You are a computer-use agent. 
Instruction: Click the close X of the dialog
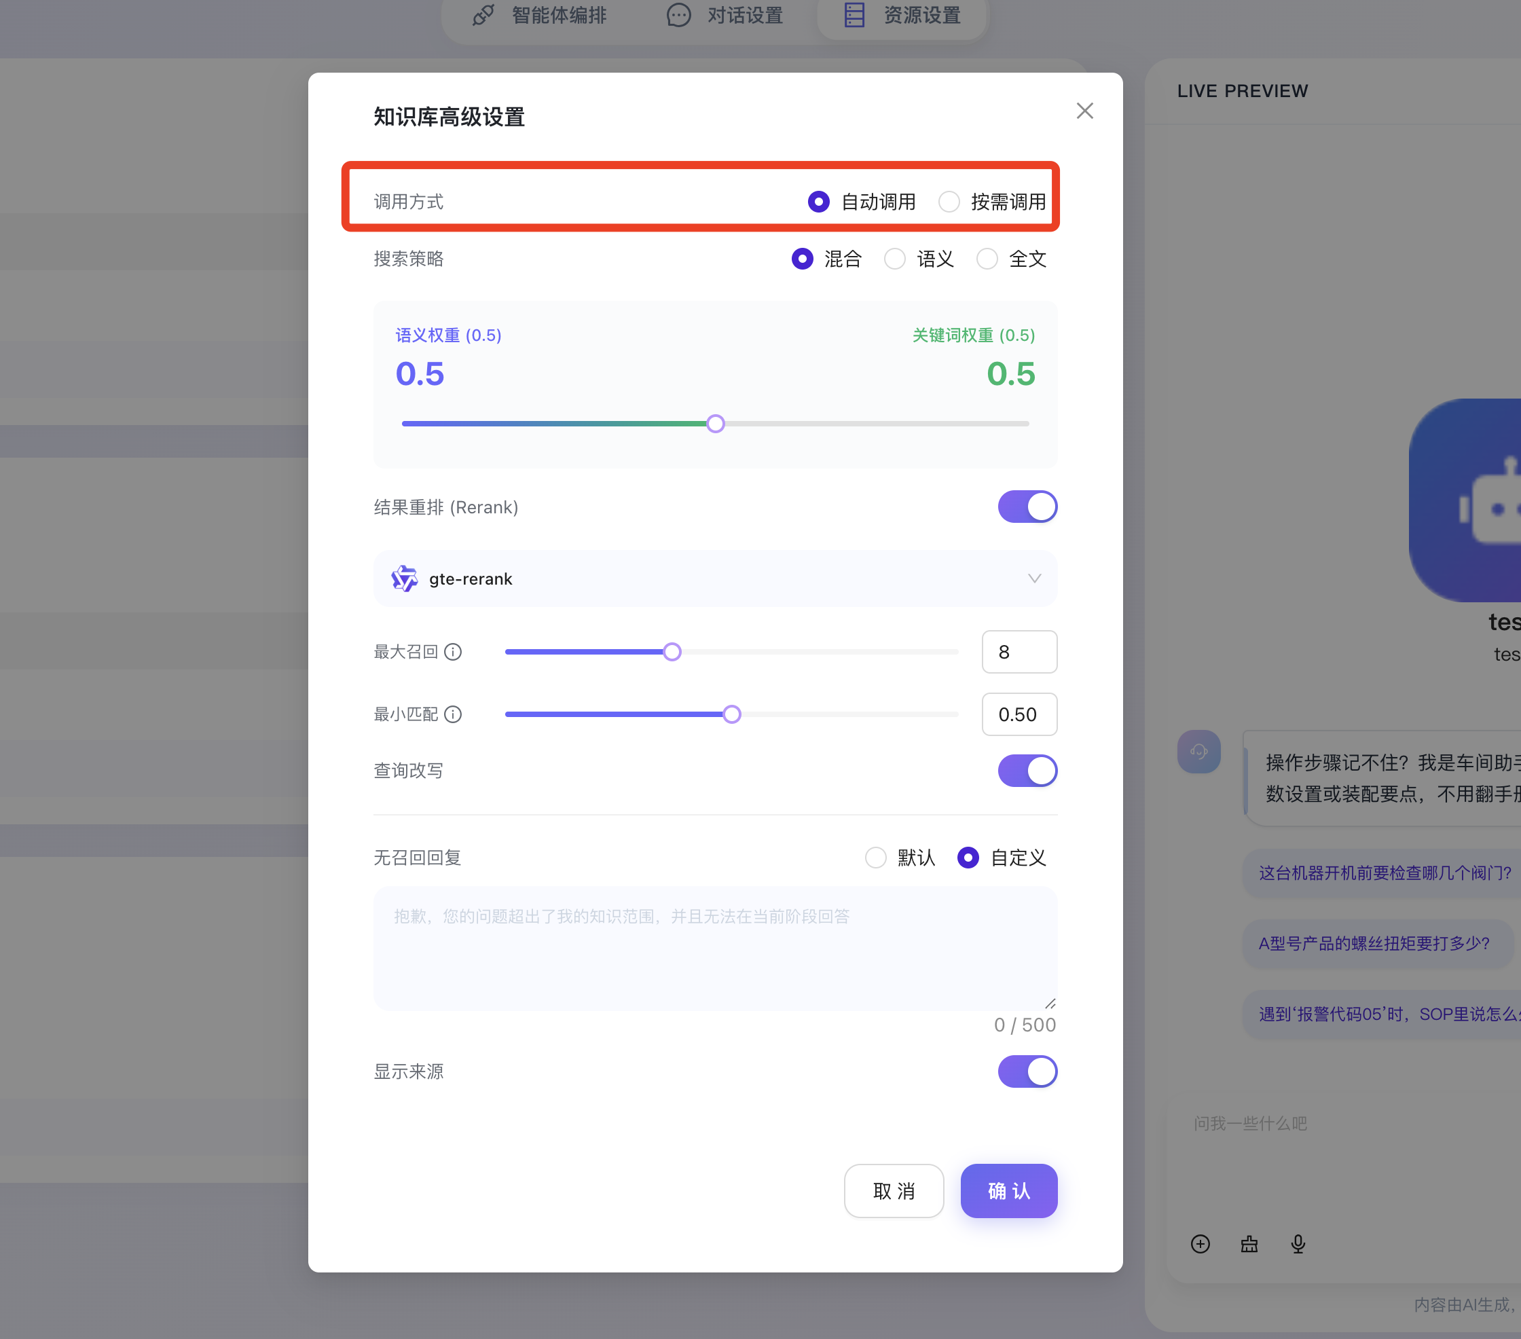[1084, 111]
